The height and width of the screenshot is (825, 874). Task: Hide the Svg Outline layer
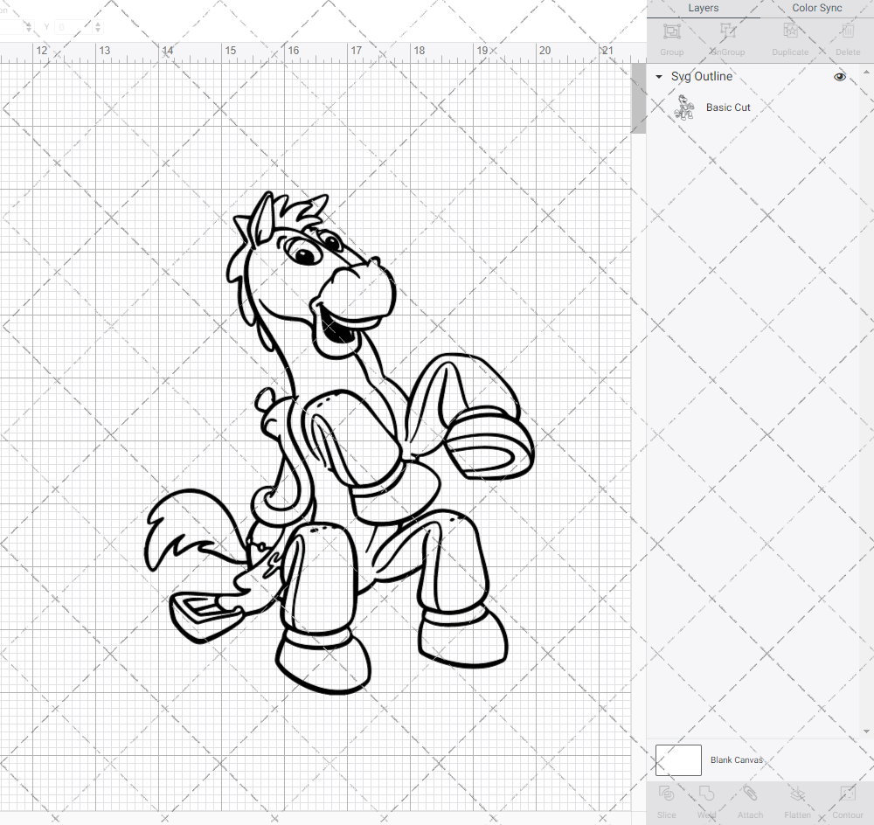tap(840, 77)
